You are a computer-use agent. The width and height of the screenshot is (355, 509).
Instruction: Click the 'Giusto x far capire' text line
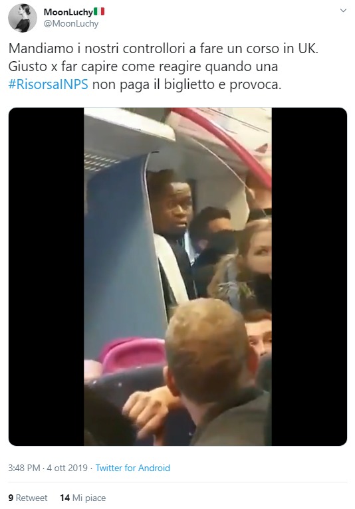pos(143,66)
